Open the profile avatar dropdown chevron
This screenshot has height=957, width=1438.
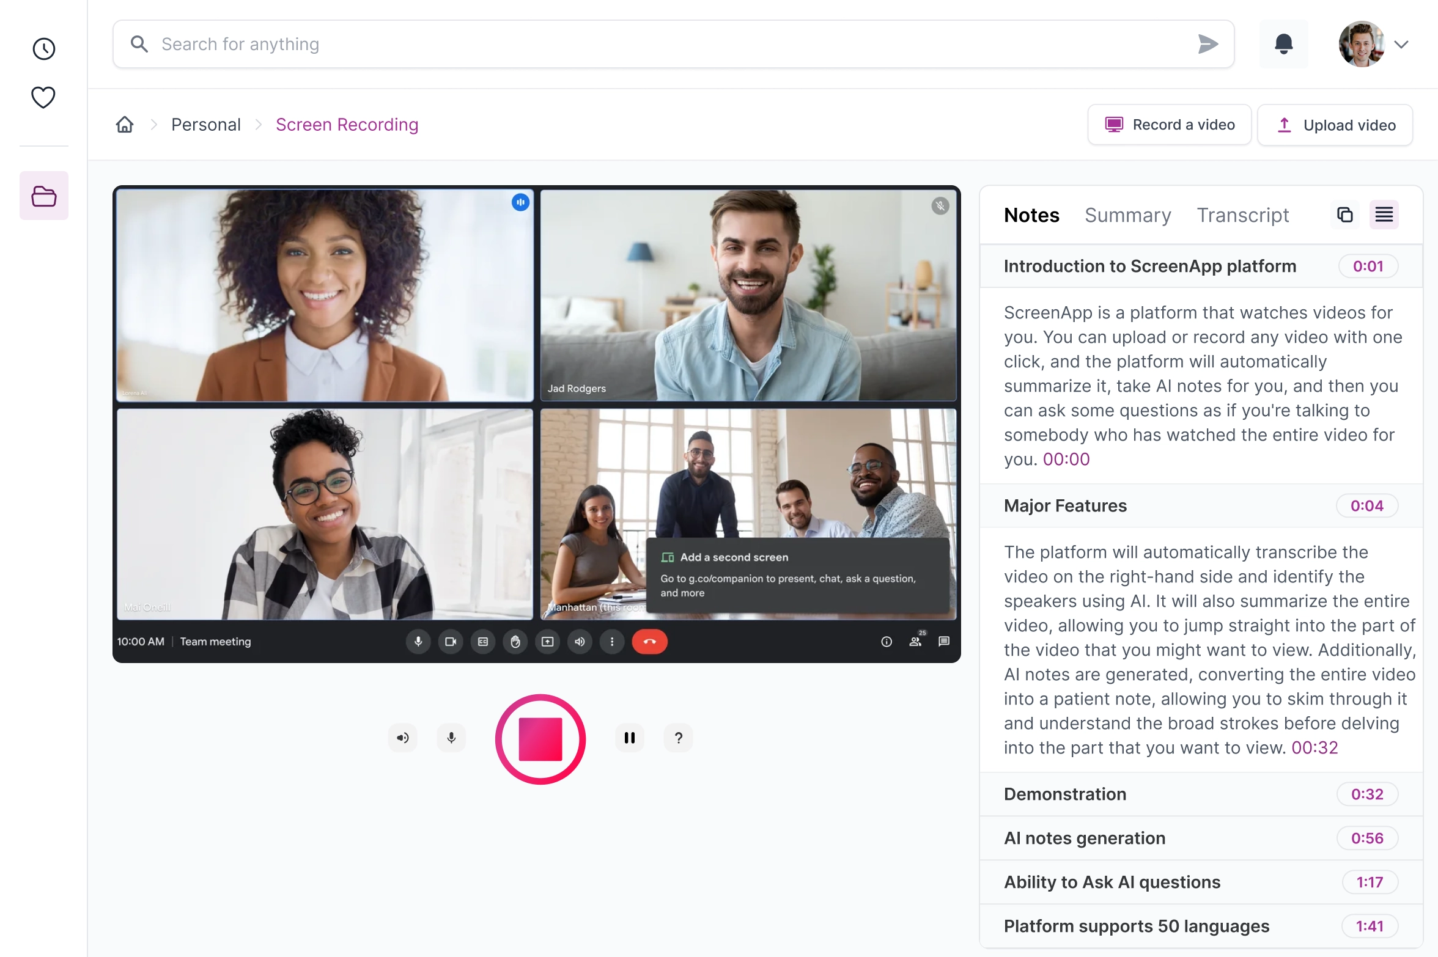[x=1401, y=44]
